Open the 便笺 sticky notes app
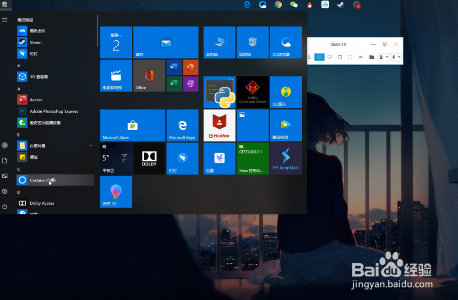This screenshot has width=458, height=300. point(55,157)
